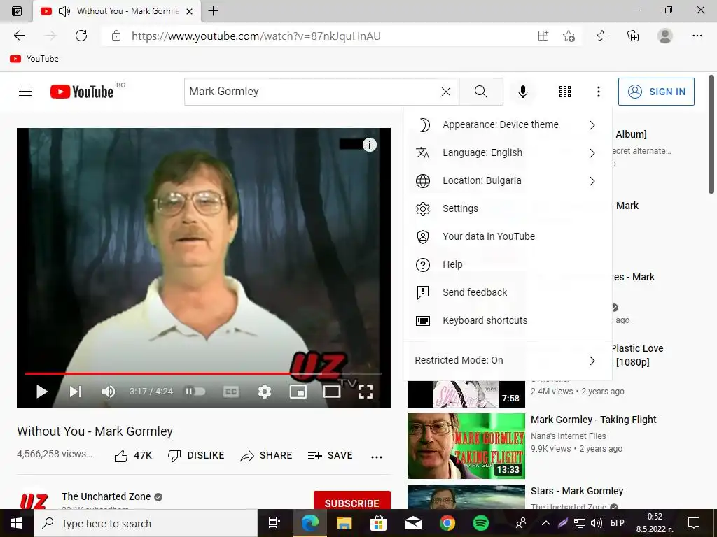Seek on the red progress bar

[204, 373]
